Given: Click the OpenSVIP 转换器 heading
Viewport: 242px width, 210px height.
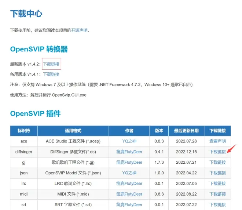Looking at the screenshot, I should [x=39, y=49].
